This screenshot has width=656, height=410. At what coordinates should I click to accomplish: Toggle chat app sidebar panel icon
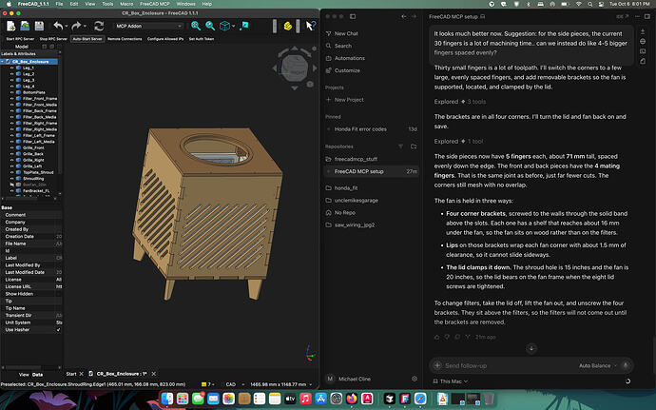[x=353, y=16]
